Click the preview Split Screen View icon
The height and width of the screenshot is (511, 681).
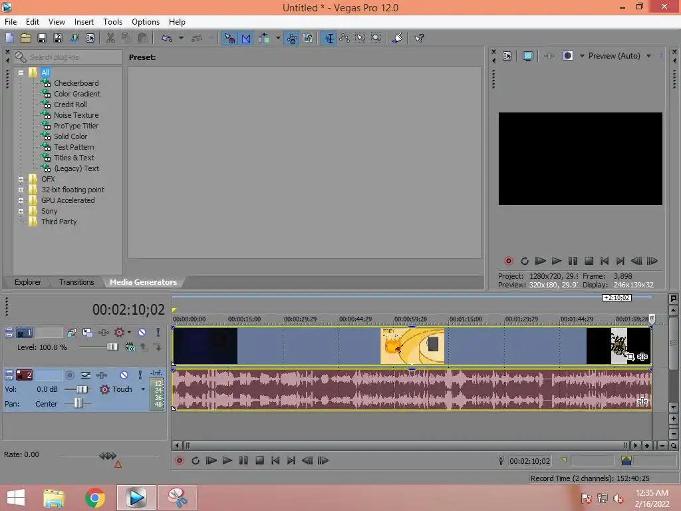point(568,56)
